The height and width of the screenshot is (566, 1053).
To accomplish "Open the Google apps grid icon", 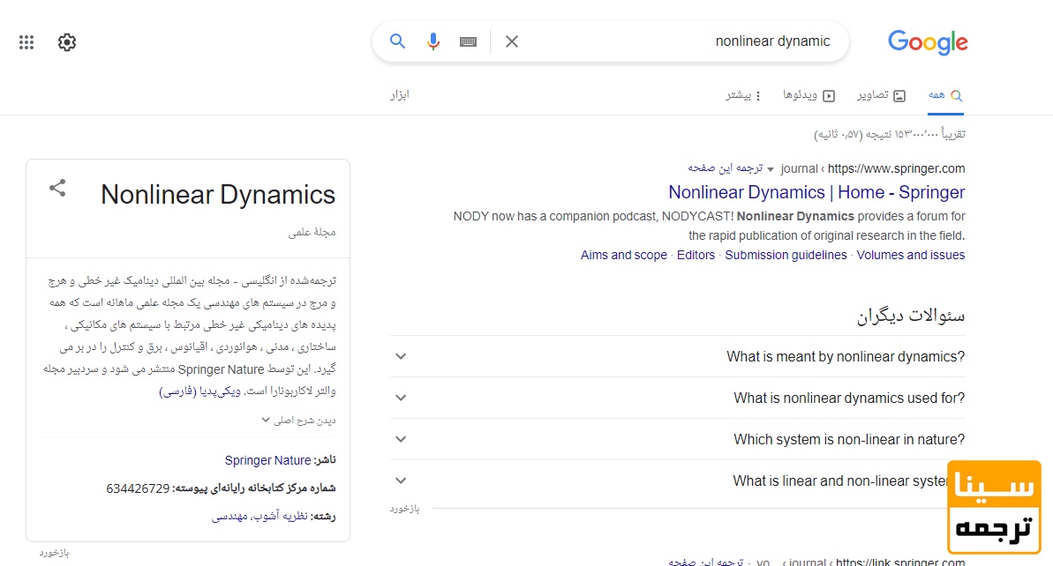I will click(x=26, y=41).
